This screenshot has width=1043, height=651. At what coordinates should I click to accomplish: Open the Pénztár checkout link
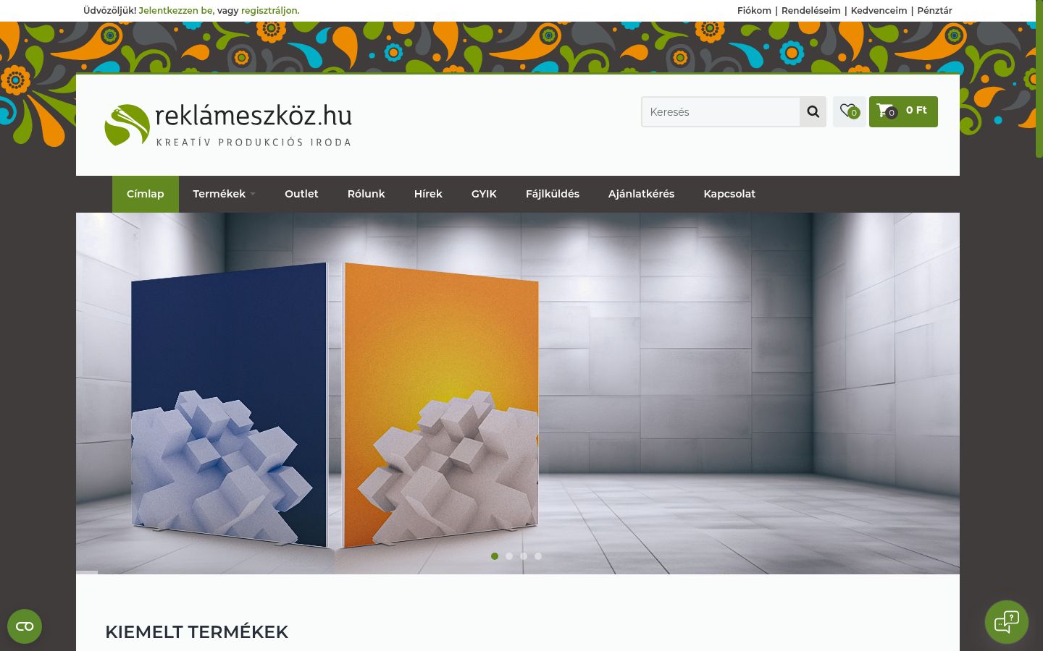934,11
